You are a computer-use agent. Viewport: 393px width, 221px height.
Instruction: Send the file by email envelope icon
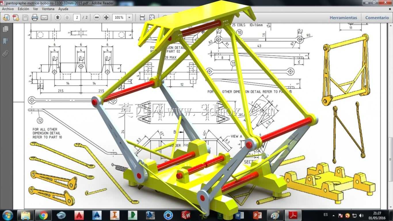pyautogui.click(x=44, y=18)
